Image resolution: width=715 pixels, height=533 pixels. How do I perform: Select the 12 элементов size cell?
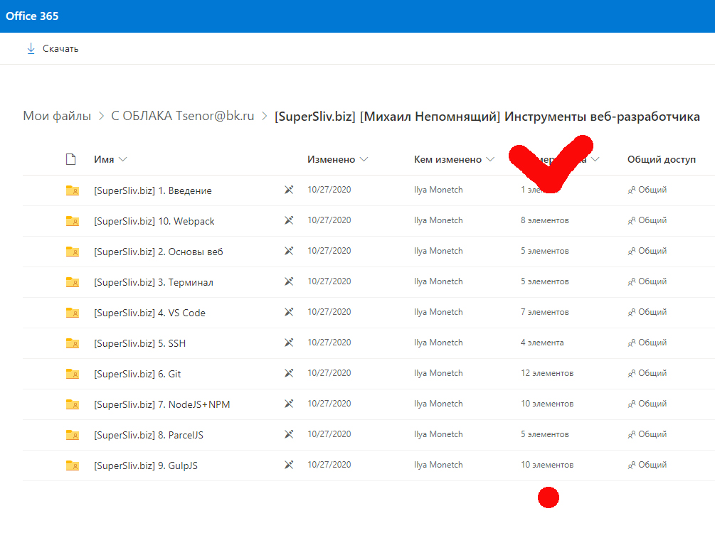(547, 372)
